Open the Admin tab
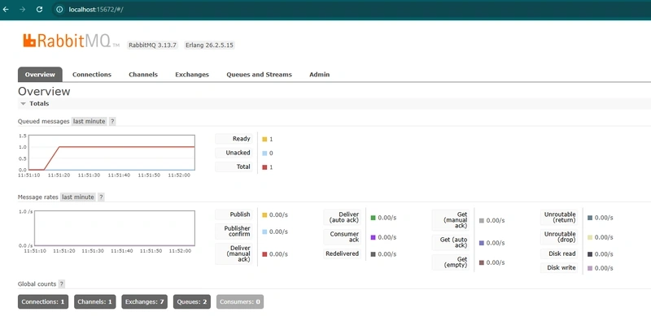The height and width of the screenshot is (316, 651). tap(319, 75)
